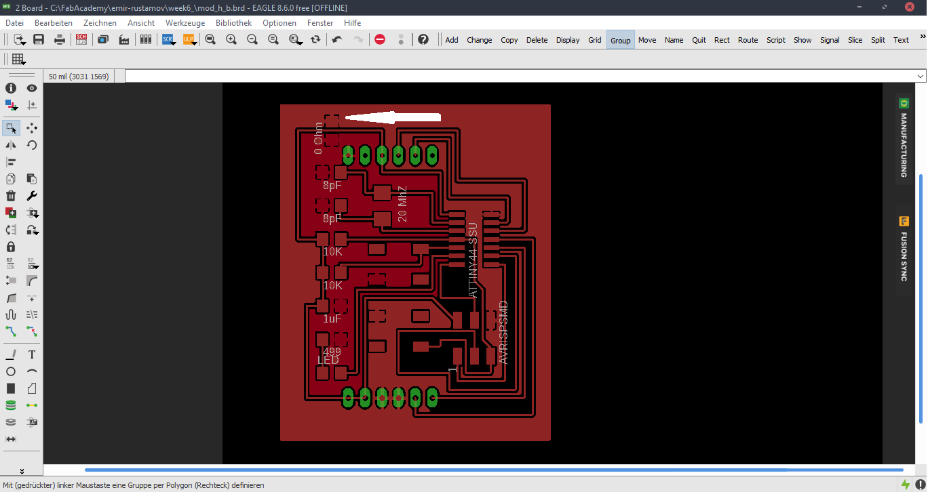
Task: Open the Fusion Sync side panel tab
Action: (x=904, y=251)
